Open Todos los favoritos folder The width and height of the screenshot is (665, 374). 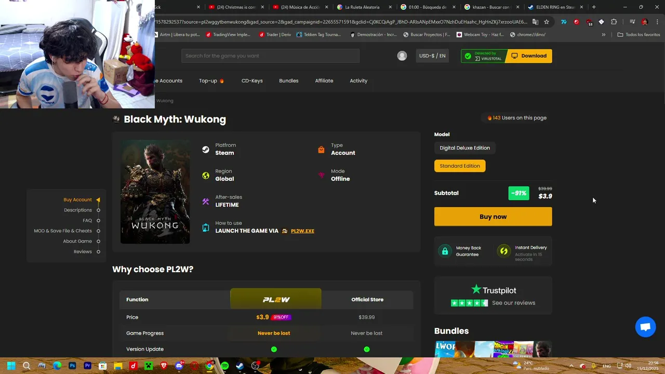tap(639, 34)
